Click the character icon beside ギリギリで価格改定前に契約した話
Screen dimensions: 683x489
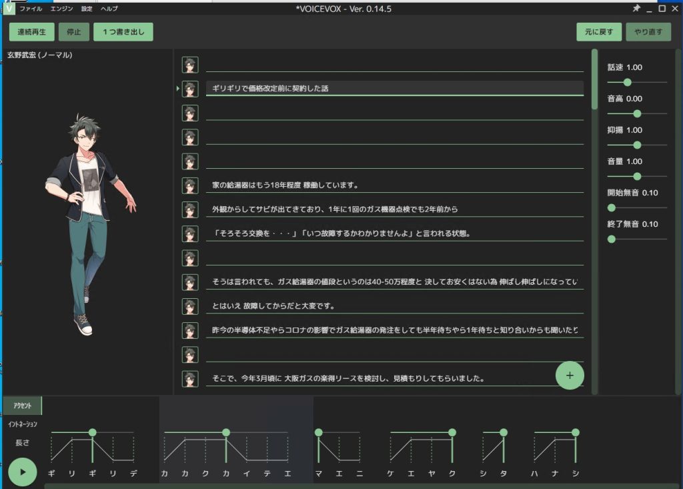(190, 89)
